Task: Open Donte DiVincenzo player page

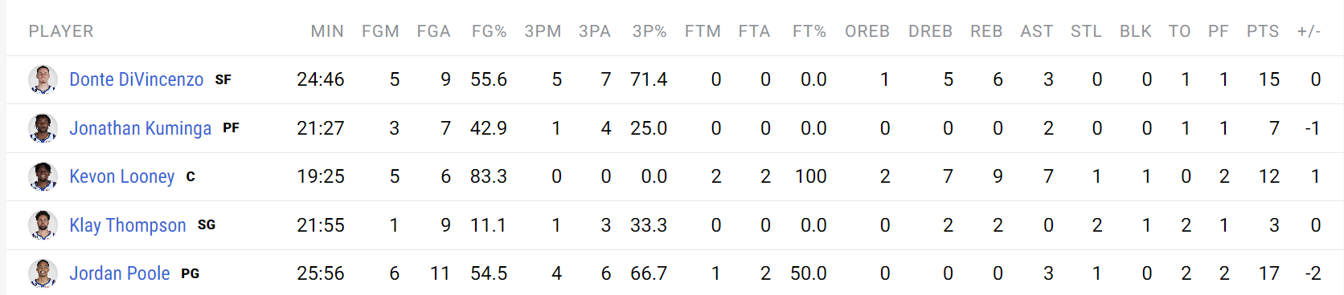Action: coord(137,79)
